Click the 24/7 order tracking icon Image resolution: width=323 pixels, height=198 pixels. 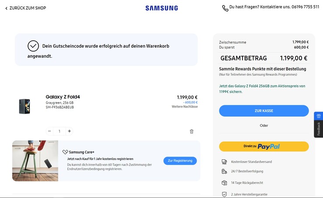(x=224, y=172)
